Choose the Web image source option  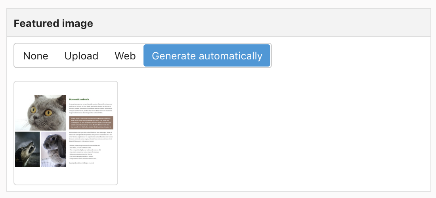125,56
